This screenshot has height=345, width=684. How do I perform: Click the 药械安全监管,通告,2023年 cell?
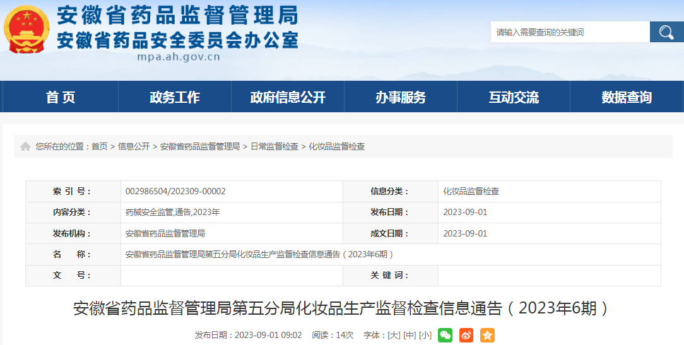[x=173, y=213]
